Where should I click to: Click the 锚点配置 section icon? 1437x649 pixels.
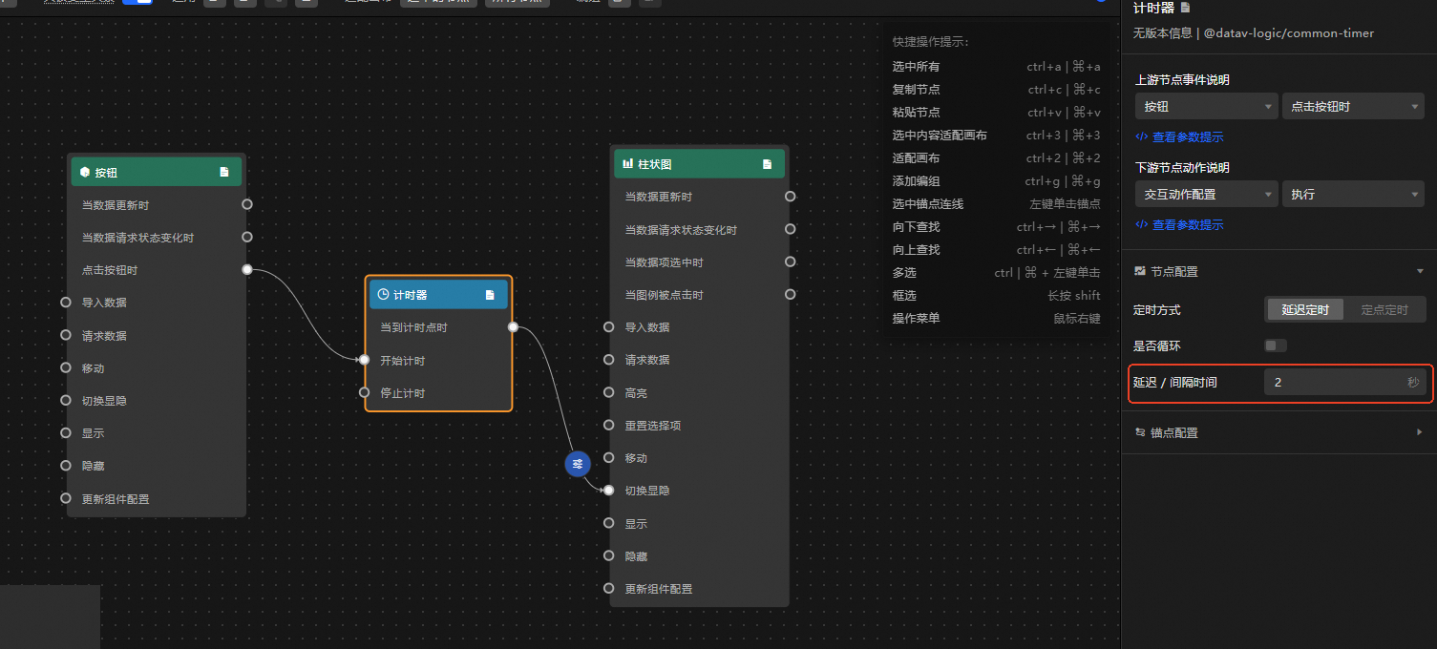[x=1140, y=432]
